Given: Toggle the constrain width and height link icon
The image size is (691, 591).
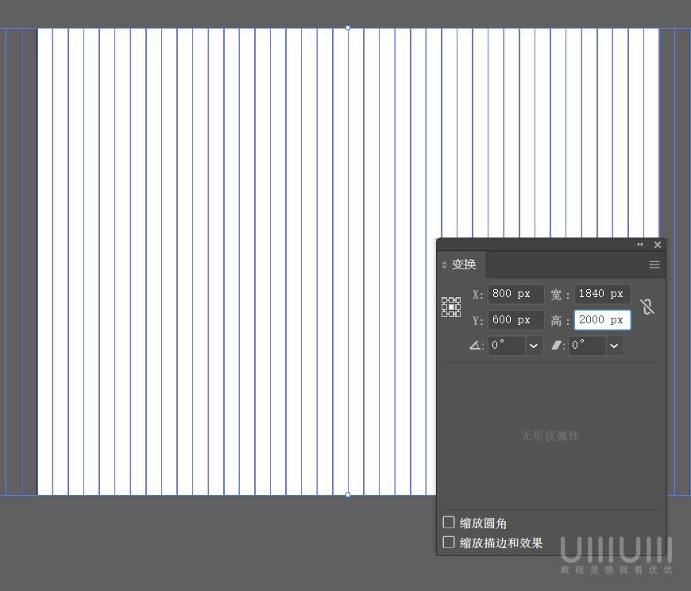Looking at the screenshot, I should (x=647, y=307).
